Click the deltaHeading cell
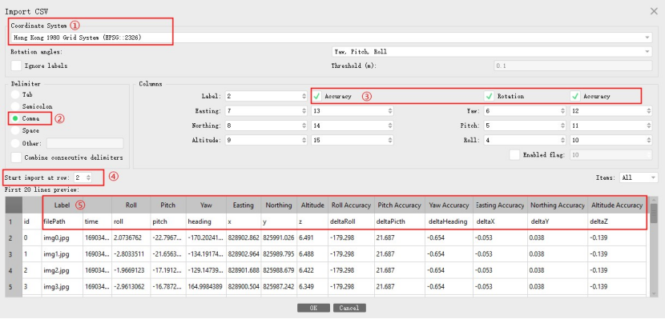The image size is (665, 319). click(449, 221)
